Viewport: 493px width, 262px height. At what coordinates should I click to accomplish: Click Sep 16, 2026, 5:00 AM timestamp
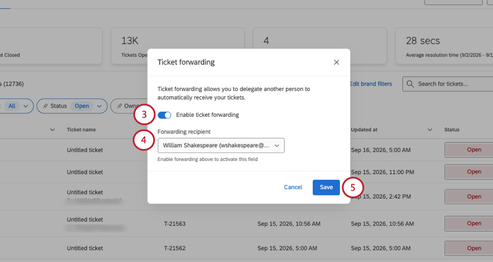click(x=381, y=150)
